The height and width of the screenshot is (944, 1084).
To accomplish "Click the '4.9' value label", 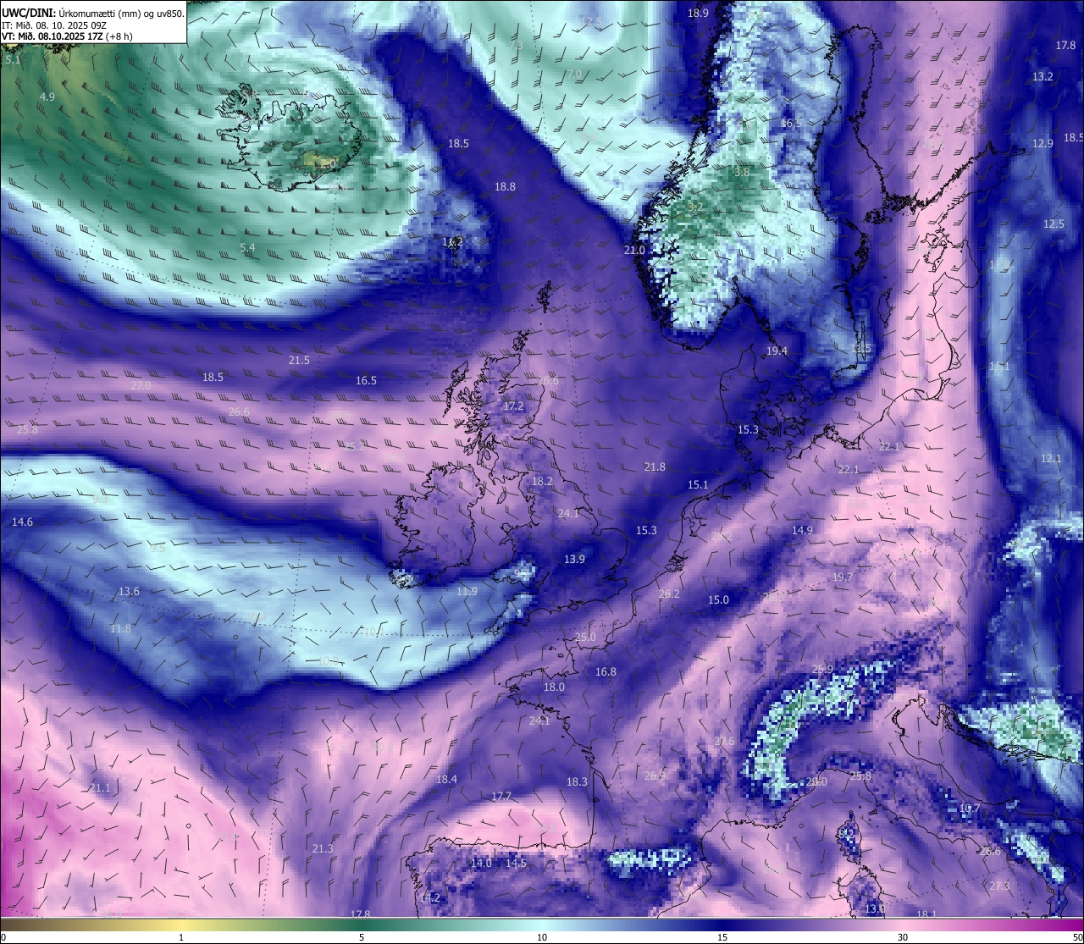I will click(x=47, y=97).
